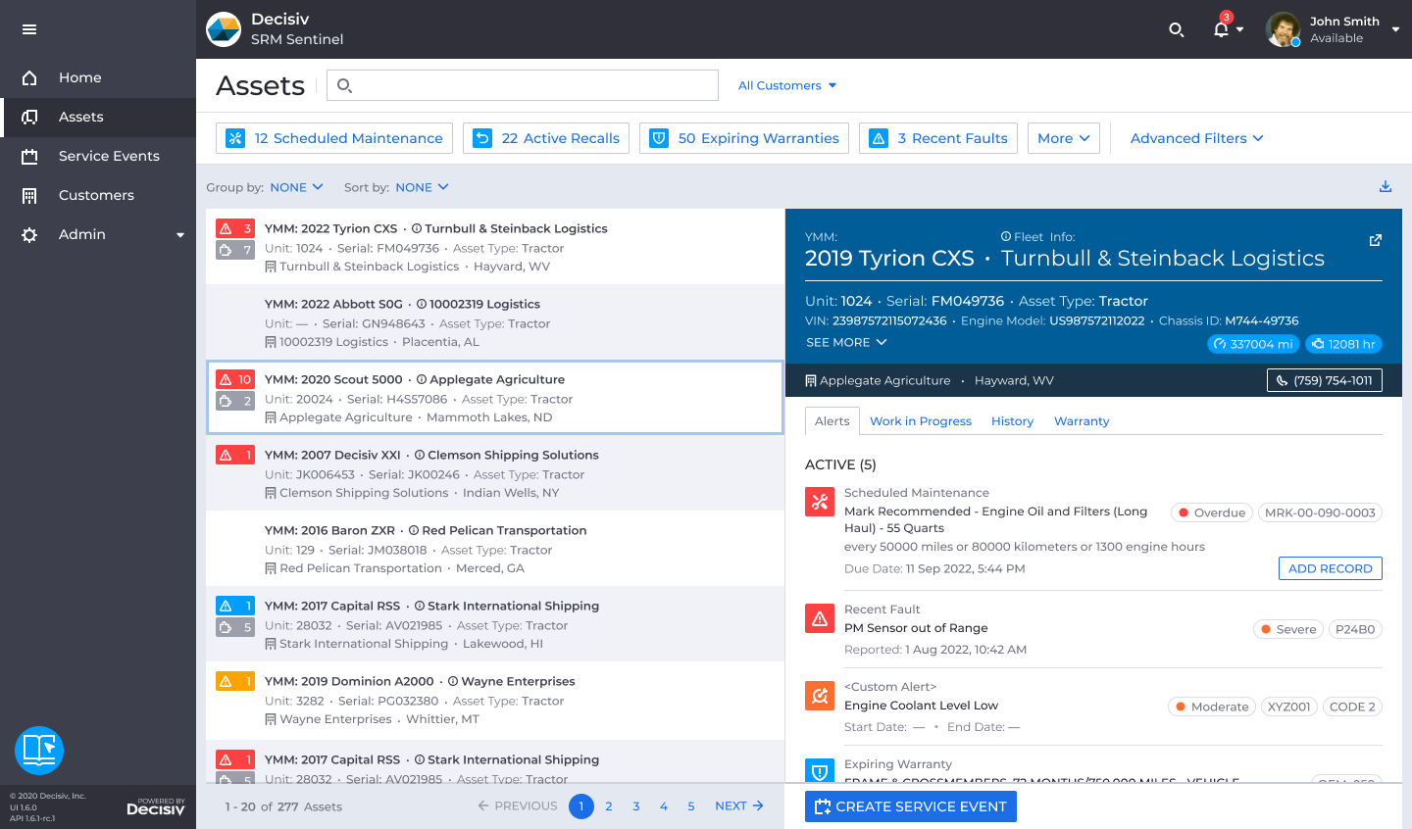Click the red alert badge on Decisiv XXI
The image size is (1412, 829).
tap(235, 455)
